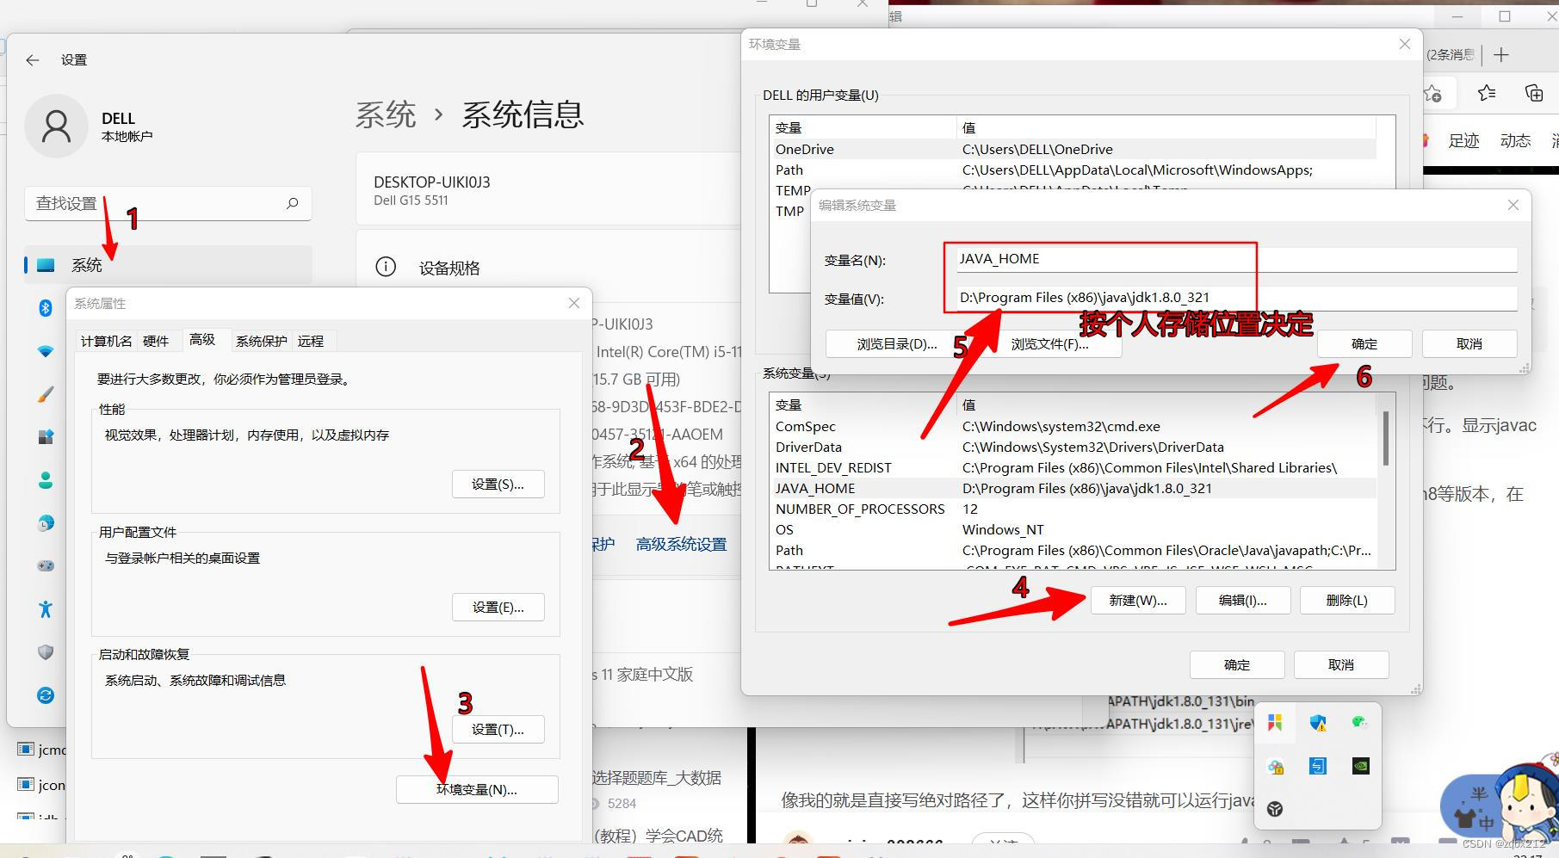Screen dimensions: 1559x858
Task: Select the Accessibility icon in sidebar
Action: (45, 608)
